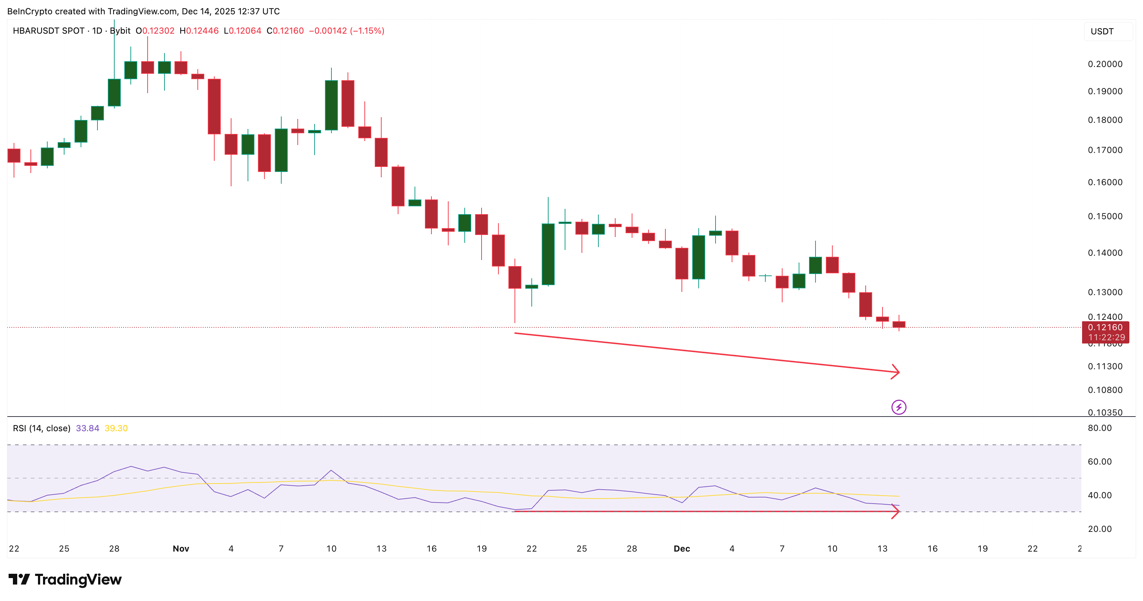Click the countdown timer 11:22:29
This screenshot has width=1143, height=601.
click(x=1106, y=337)
